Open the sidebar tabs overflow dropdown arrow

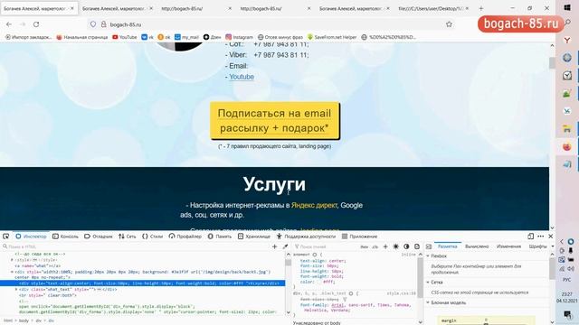coord(553,246)
